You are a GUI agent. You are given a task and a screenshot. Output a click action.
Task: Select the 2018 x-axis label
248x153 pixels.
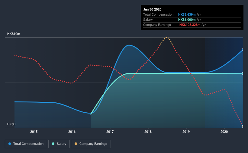click(148, 132)
